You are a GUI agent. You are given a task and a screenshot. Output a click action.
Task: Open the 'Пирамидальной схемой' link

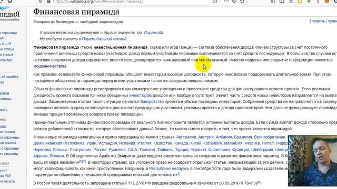click(x=104, y=39)
